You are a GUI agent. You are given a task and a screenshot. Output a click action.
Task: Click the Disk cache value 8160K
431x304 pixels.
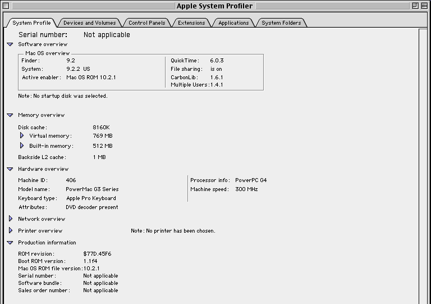[x=101, y=128]
